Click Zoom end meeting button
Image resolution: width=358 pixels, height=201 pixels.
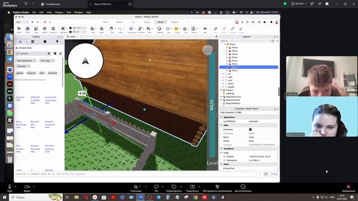[x=348, y=188]
